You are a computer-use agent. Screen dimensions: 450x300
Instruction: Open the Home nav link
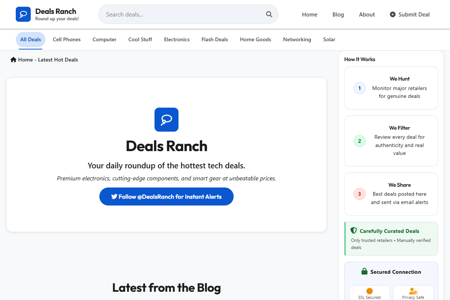coord(310,15)
